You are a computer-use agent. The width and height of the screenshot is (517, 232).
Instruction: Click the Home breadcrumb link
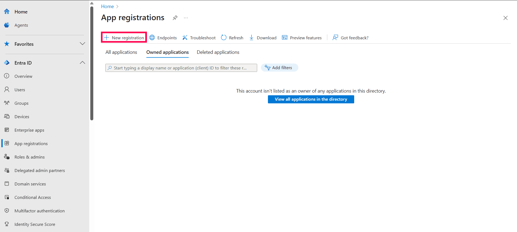[x=107, y=6]
